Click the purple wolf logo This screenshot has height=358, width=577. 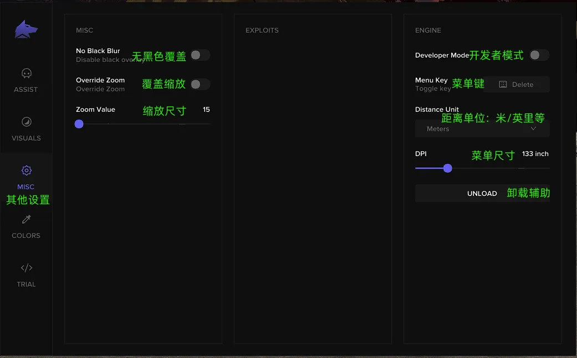26,29
